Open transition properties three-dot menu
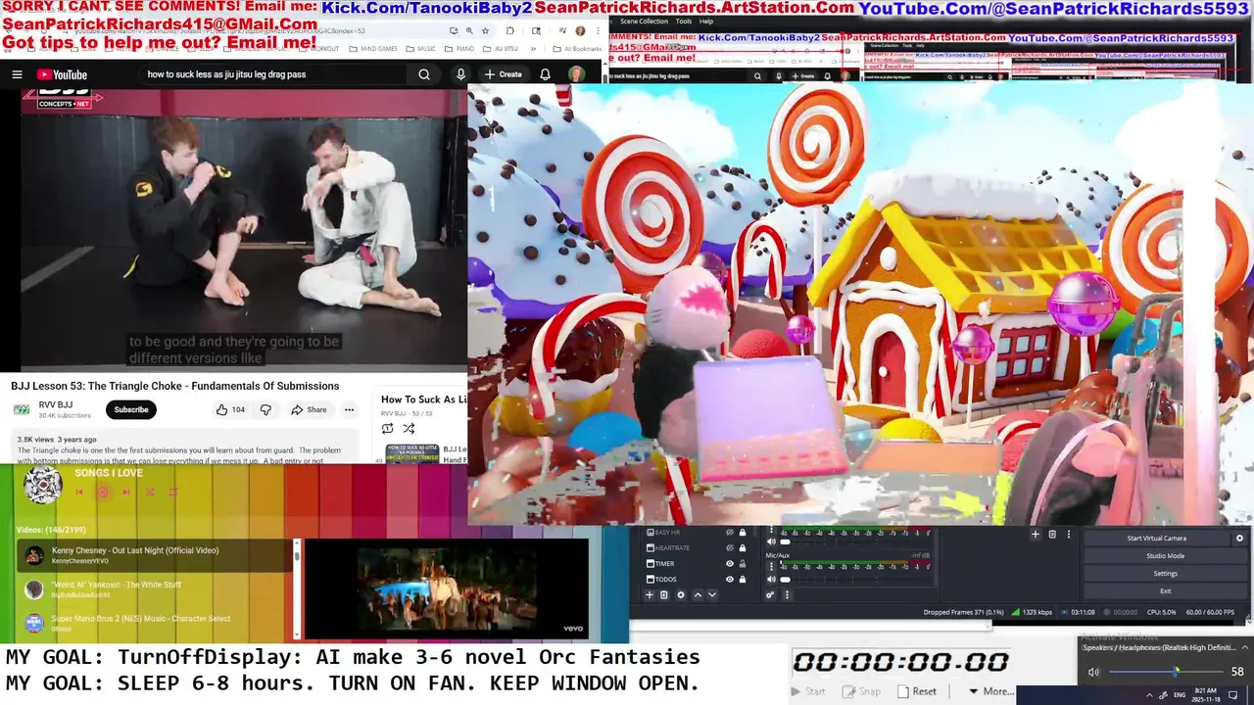 coord(1069,535)
